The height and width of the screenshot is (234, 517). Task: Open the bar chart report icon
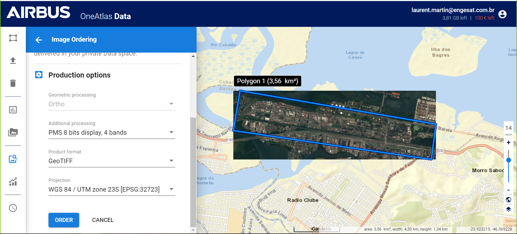pyautogui.click(x=13, y=110)
